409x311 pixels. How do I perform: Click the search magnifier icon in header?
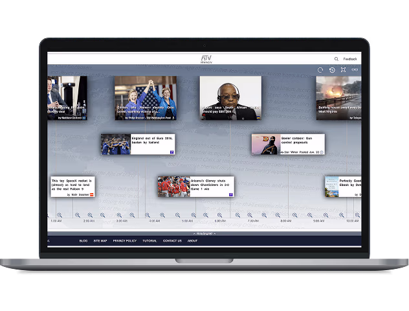[336, 59]
